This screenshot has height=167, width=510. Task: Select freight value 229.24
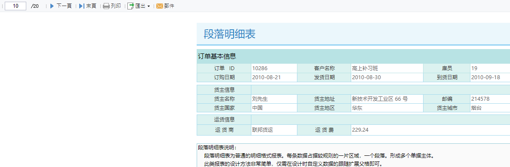(x=360, y=130)
